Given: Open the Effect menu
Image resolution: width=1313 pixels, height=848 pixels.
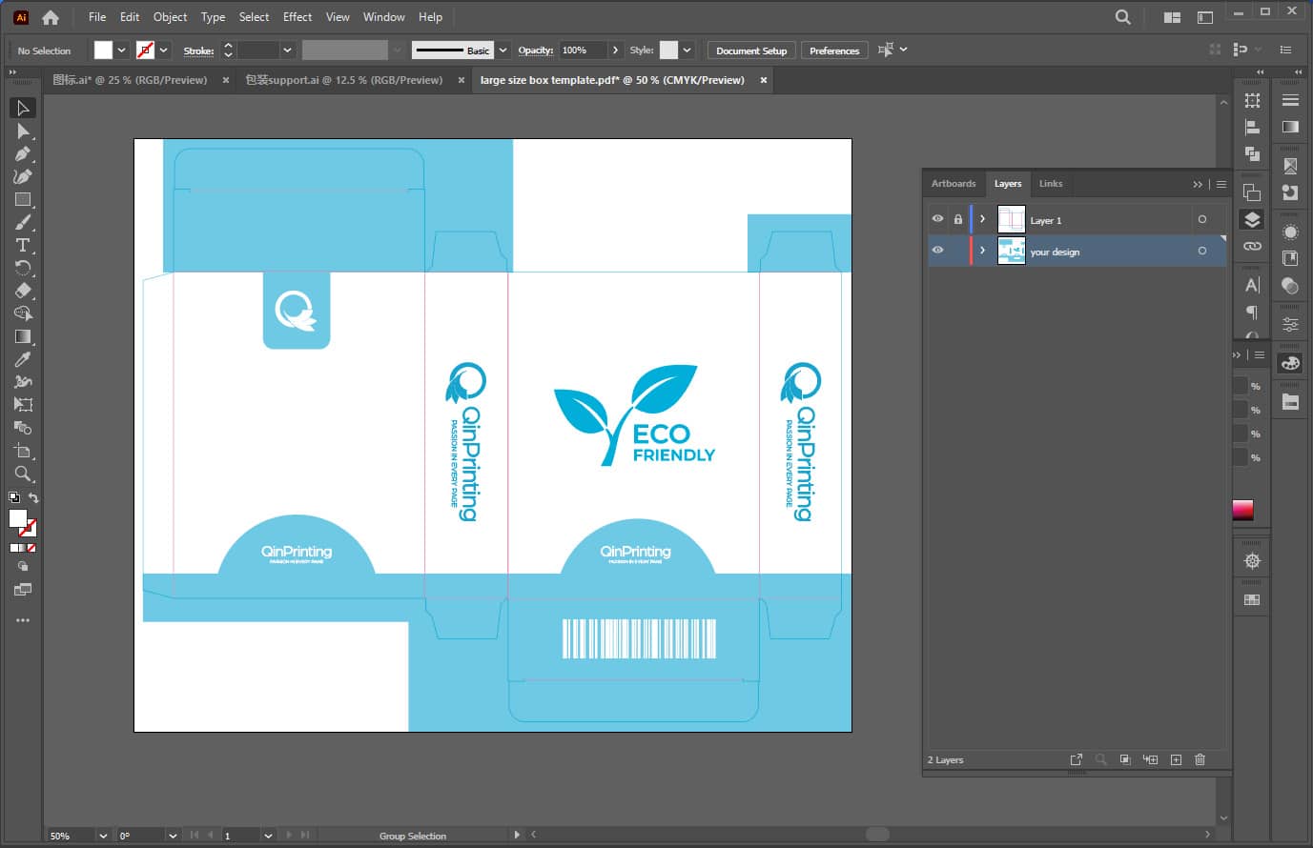Looking at the screenshot, I should (297, 17).
